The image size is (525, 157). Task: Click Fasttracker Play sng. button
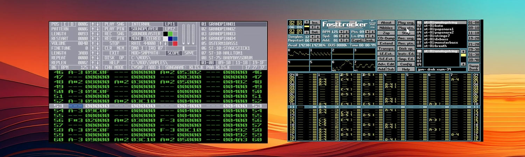pos(406,23)
